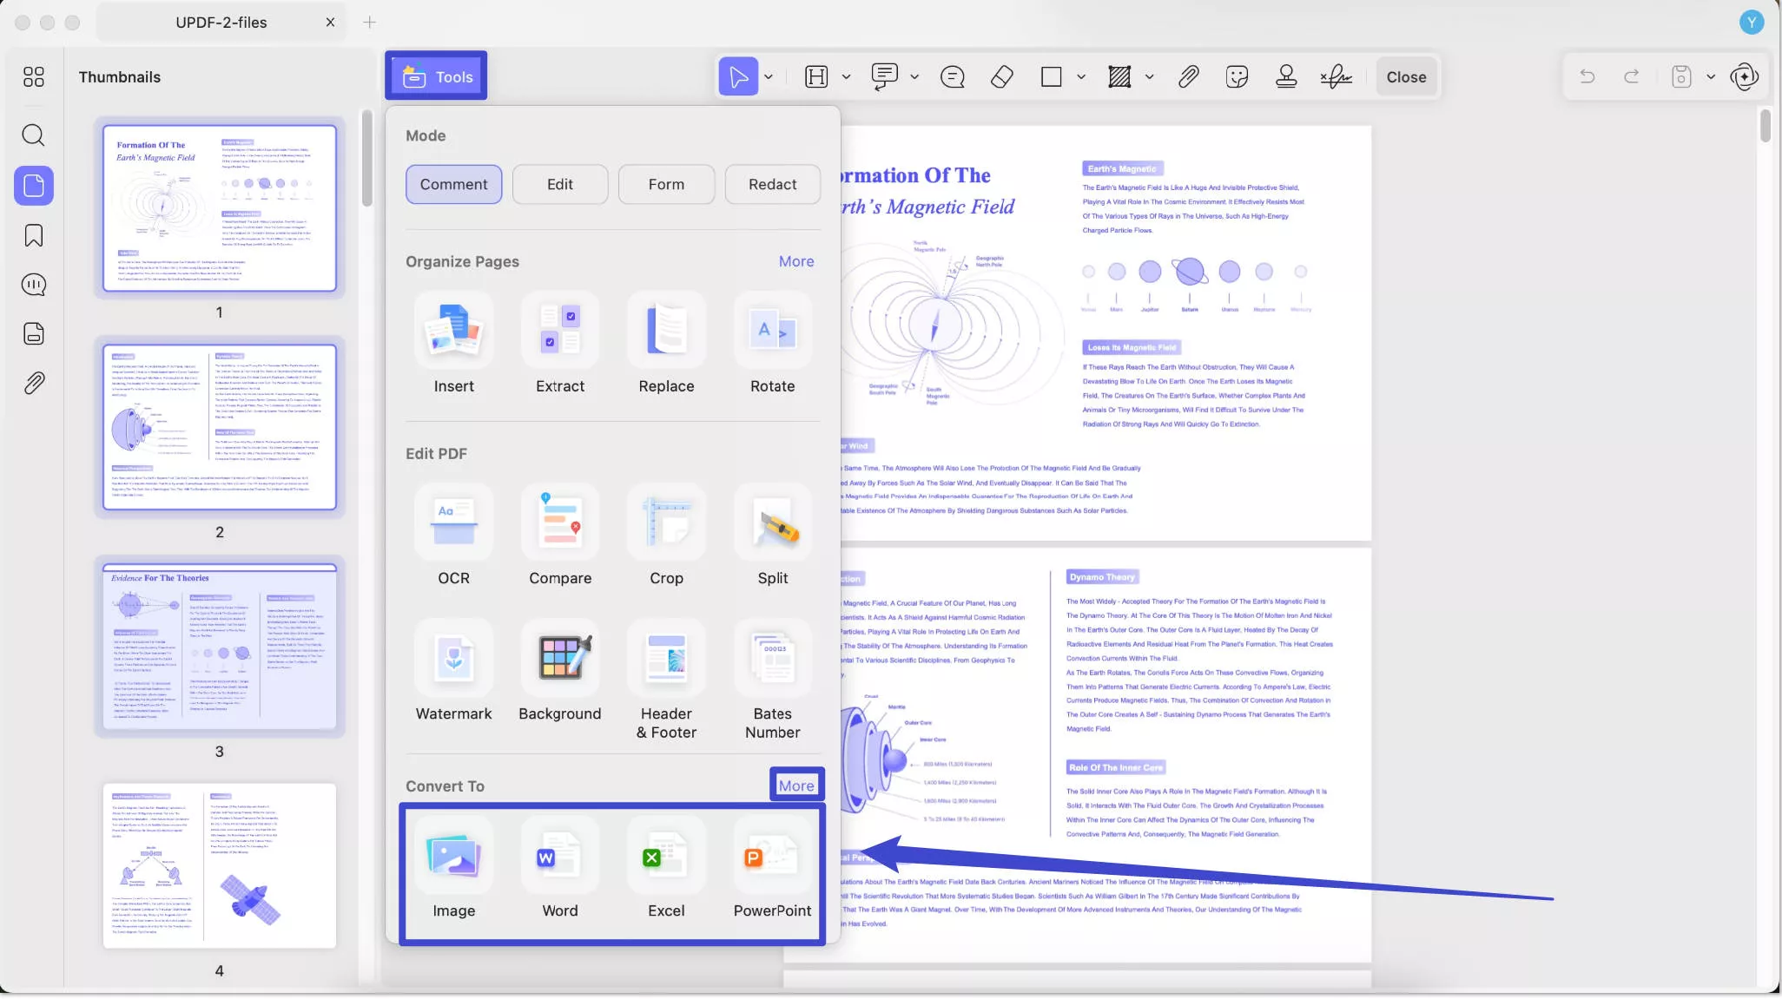The height and width of the screenshot is (999, 1782).
Task: Run the OCR tool
Action: 453,537
